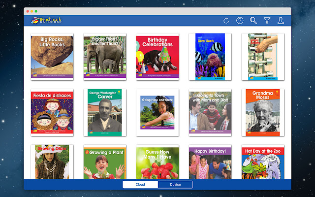The width and height of the screenshot is (315, 197).
Task: Open the user profile icon
Action: tap(281, 21)
